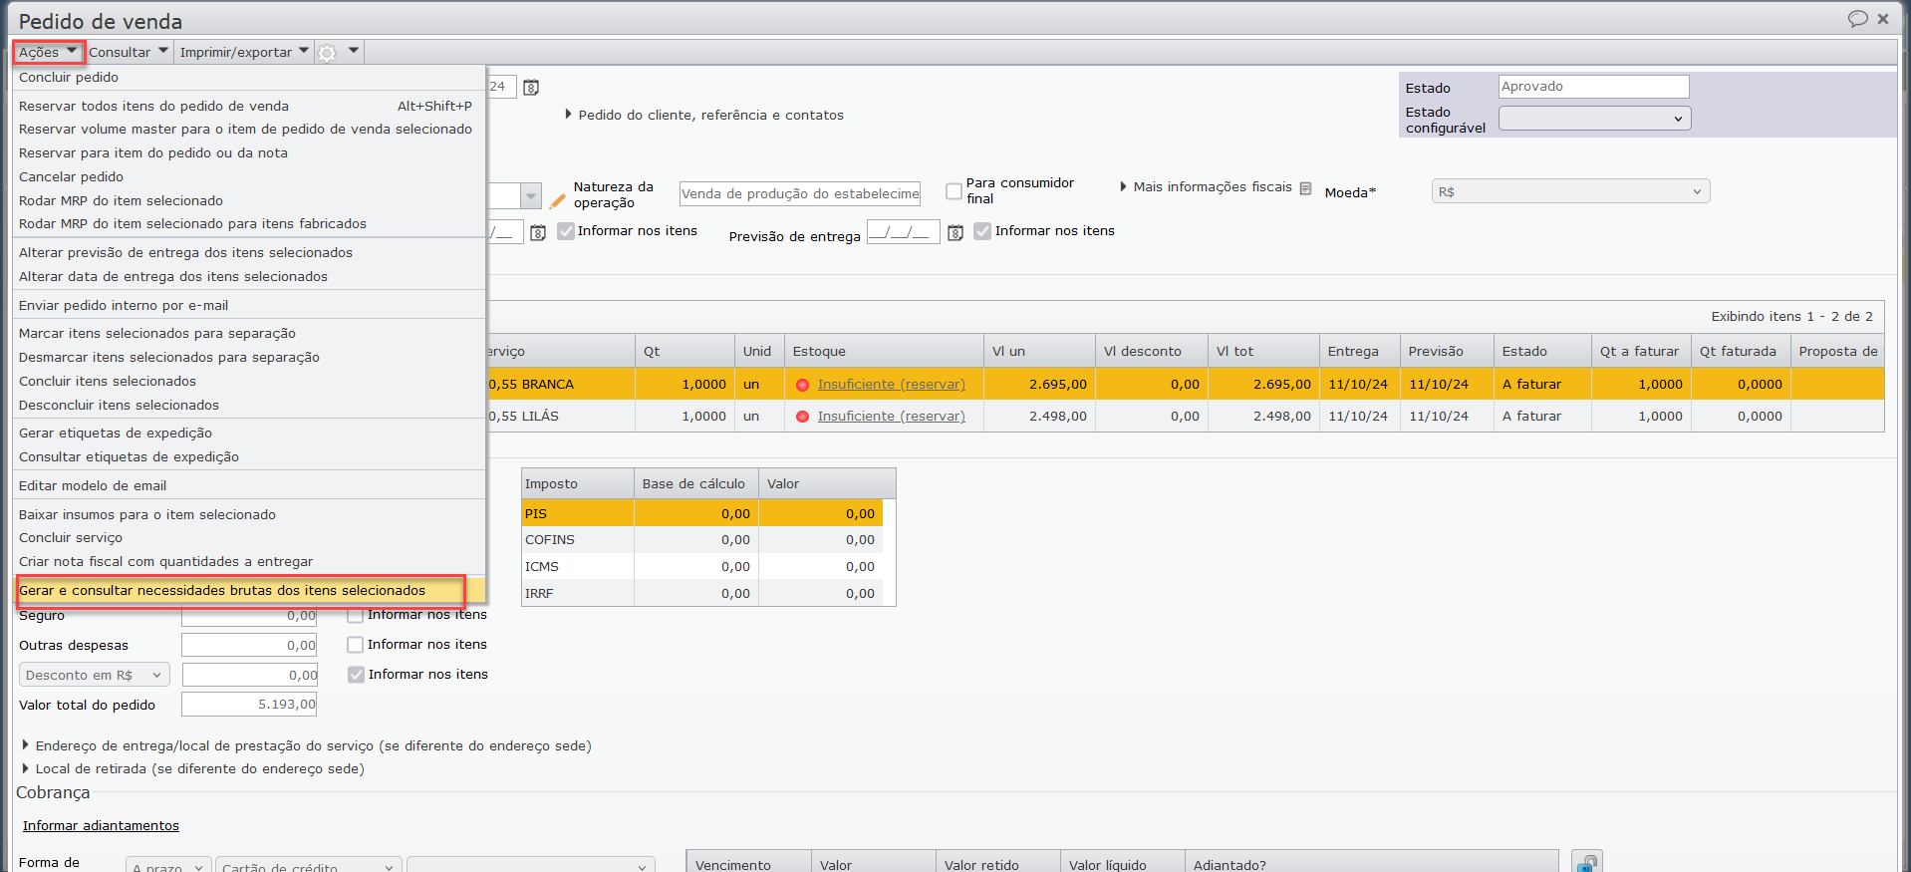Screen dimensions: 1911x872
Task: Expand Endereço de entrega/local de prestação section
Action: pos(26,745)
